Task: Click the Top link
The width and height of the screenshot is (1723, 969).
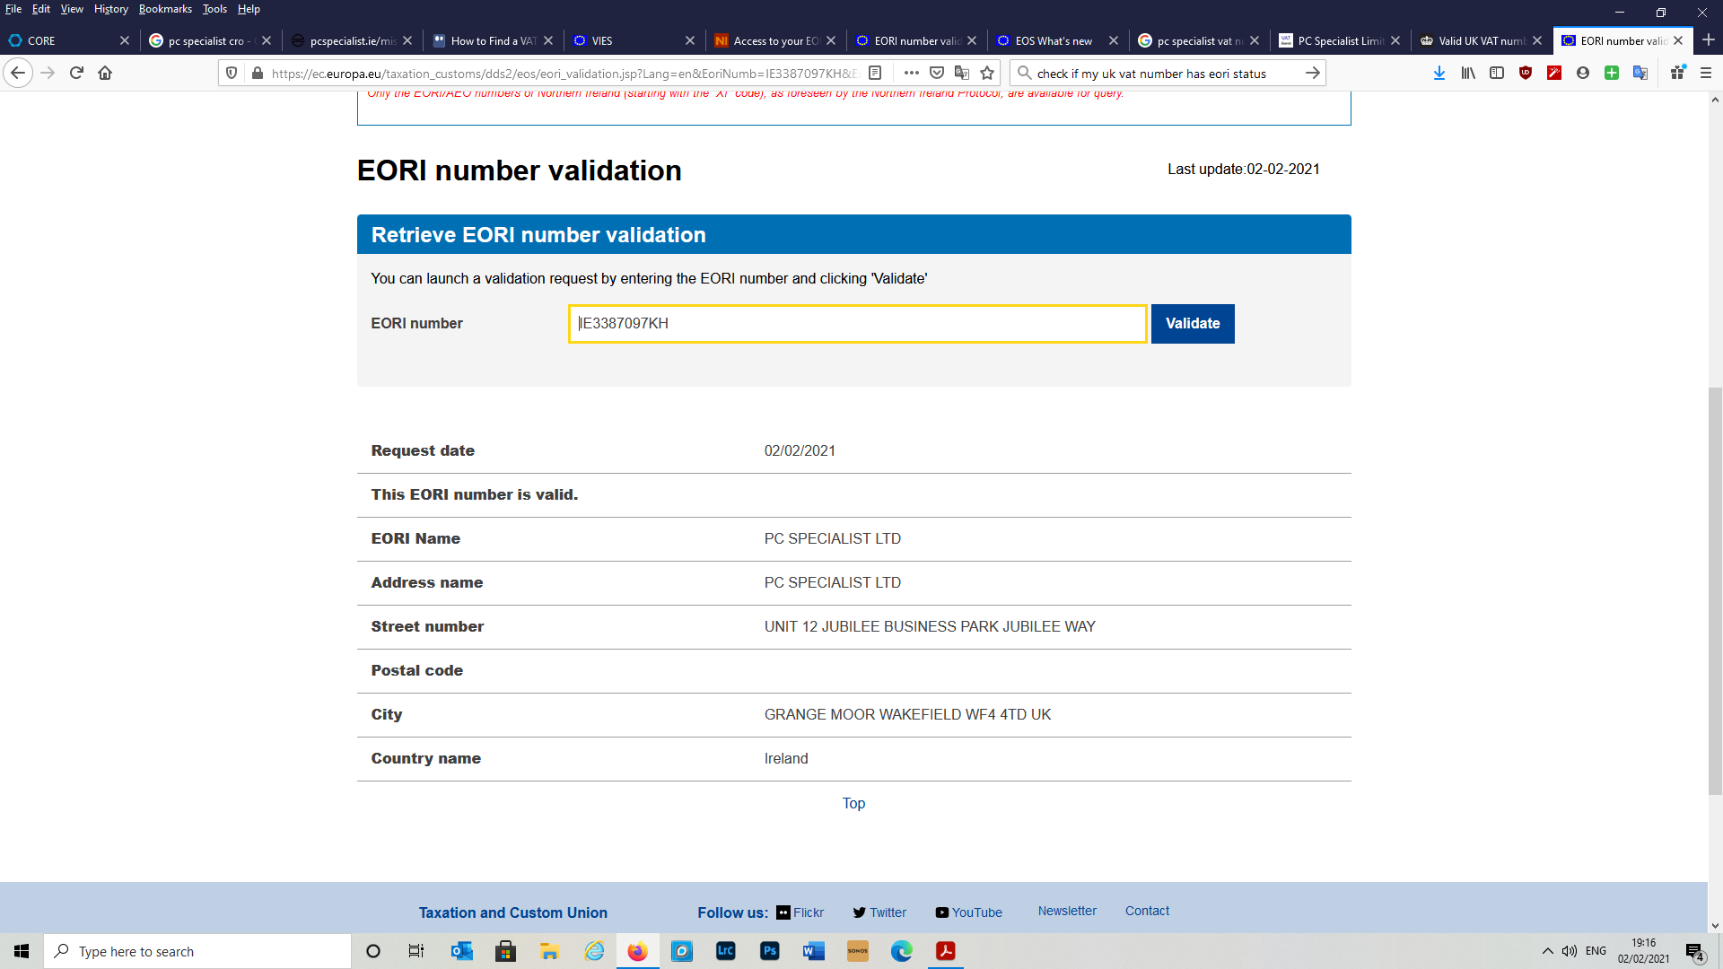Action: pyautogui.click(x=853, y=804)
